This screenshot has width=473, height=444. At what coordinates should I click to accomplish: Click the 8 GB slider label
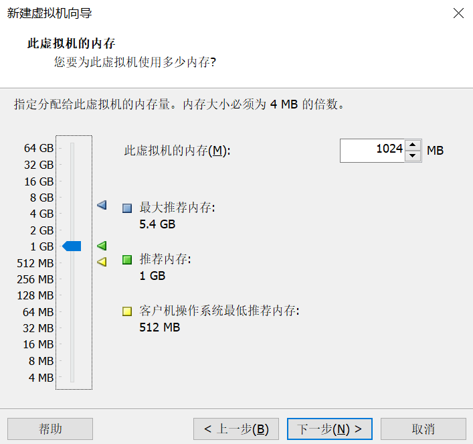pyautogui.click(x=41, y=198)
